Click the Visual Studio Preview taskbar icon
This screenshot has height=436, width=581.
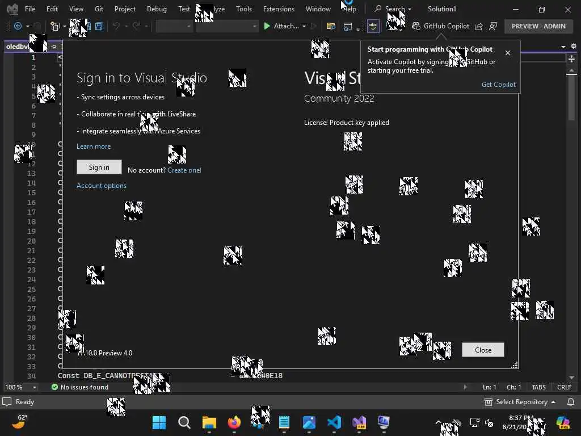(359, 422)
